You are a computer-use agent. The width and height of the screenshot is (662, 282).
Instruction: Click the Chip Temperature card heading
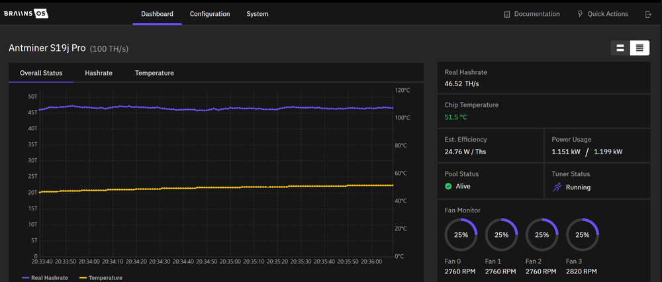click(471, 105)
